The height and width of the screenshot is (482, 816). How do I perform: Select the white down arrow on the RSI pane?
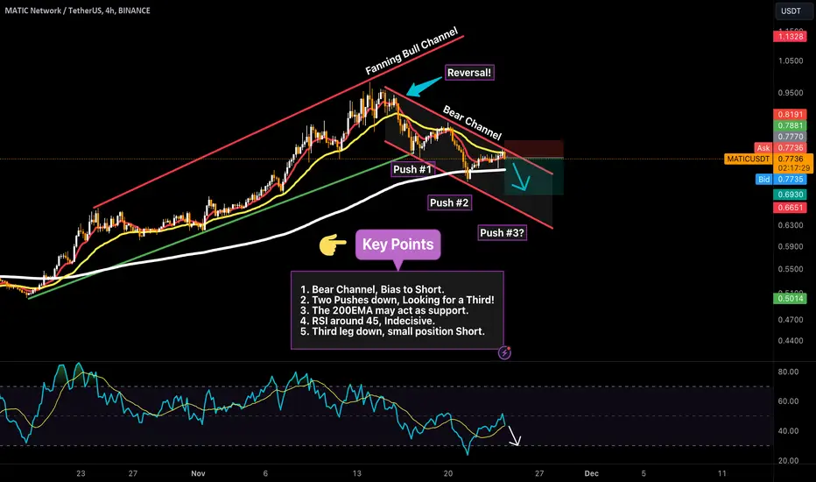(514, 436)
